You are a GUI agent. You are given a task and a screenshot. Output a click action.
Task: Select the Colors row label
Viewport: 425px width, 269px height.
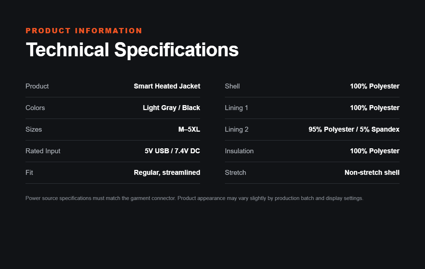click(35, 108)
